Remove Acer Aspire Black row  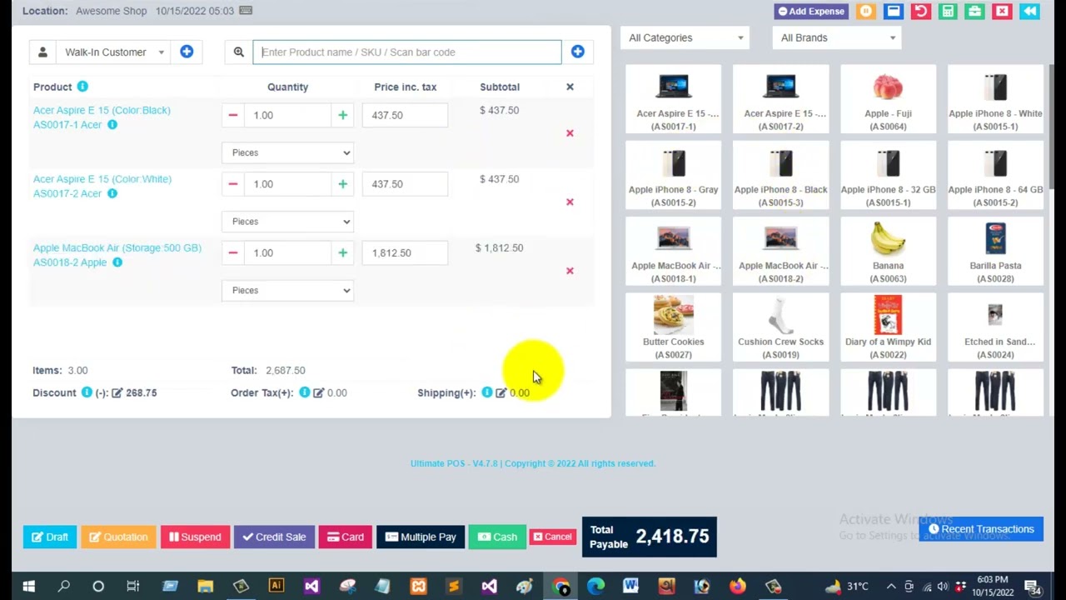(x=570, y=133)
